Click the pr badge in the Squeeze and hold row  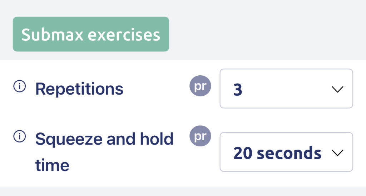point(200,136)
